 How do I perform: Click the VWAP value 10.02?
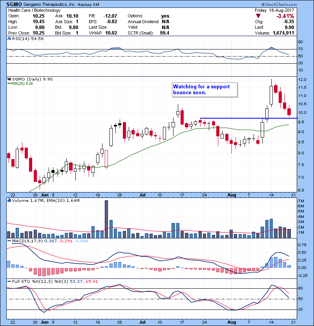(111, 33)
